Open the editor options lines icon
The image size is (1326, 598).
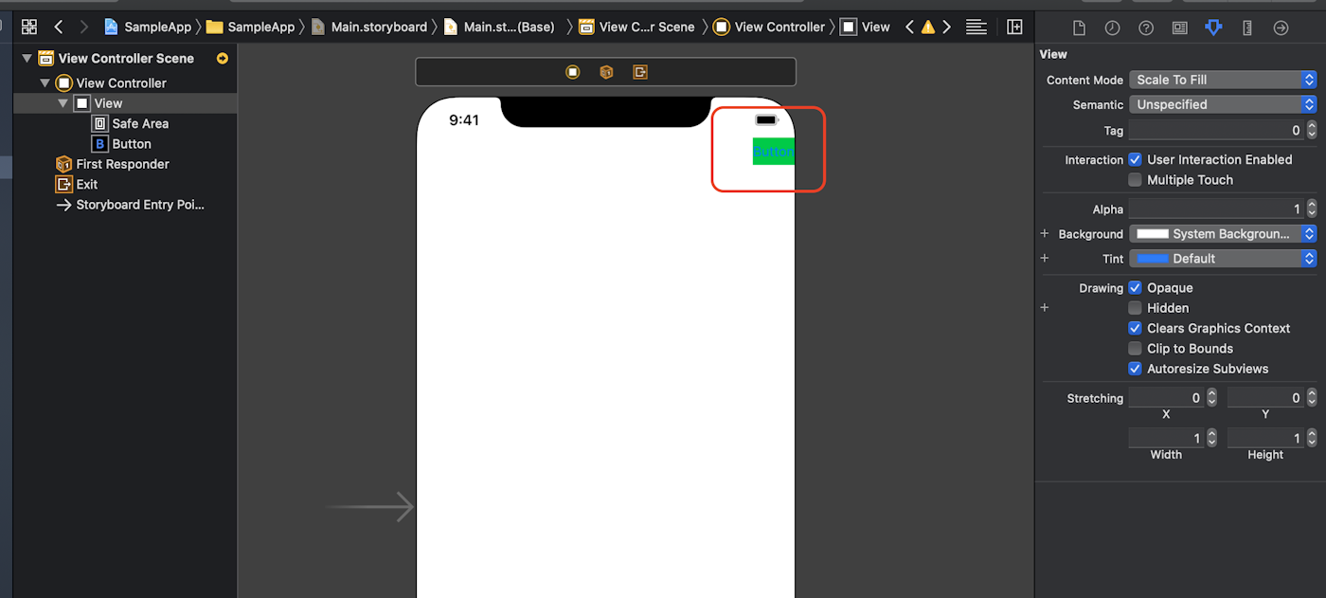977,27
